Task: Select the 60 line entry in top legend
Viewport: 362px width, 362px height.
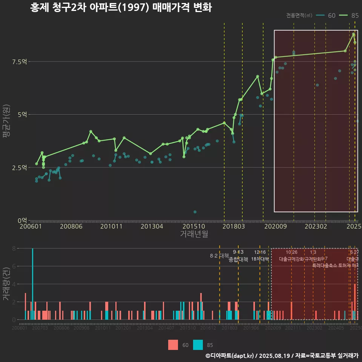Action: coord(325,15)
